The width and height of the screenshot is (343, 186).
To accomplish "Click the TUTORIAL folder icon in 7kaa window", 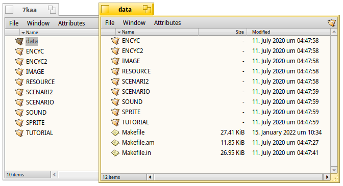I will (19, 133).
